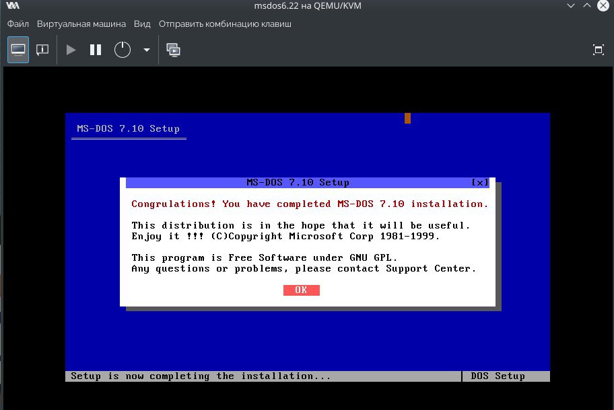Viewport: 614px width, 410px height.
Task: Click the 'MS-DOS 7.10 Setup' heading text
Action: 129,128
